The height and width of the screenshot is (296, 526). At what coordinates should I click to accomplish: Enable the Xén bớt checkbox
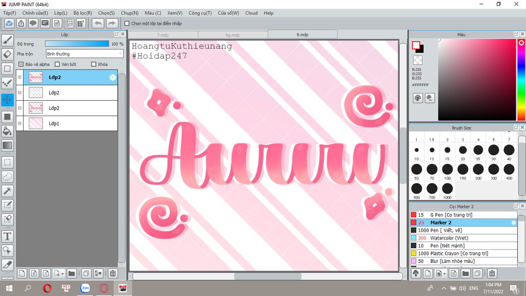tap(57, 64)
